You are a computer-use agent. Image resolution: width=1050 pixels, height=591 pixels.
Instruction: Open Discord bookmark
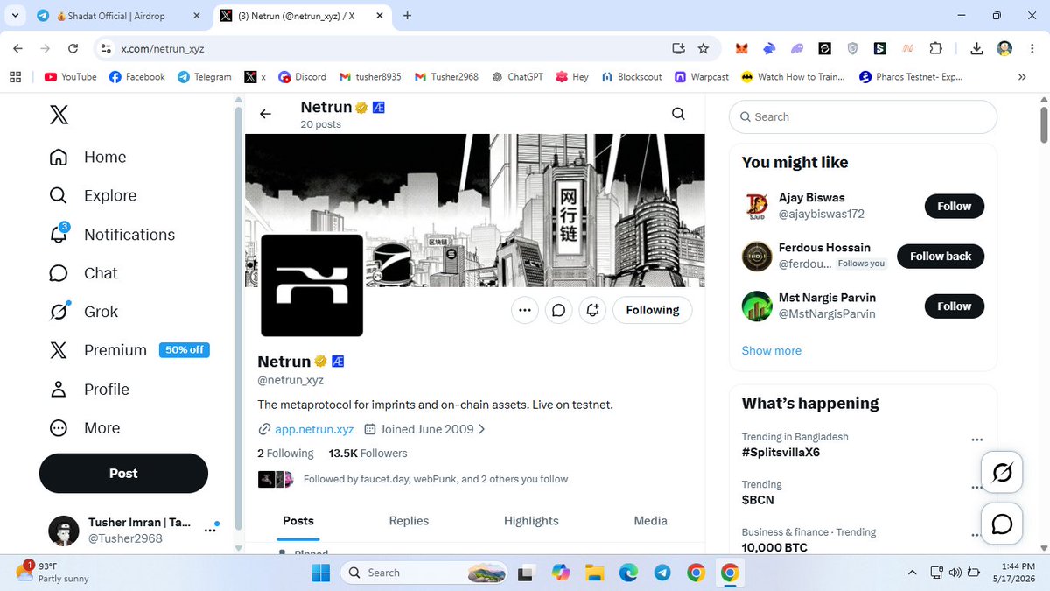[x=302, y=77]
